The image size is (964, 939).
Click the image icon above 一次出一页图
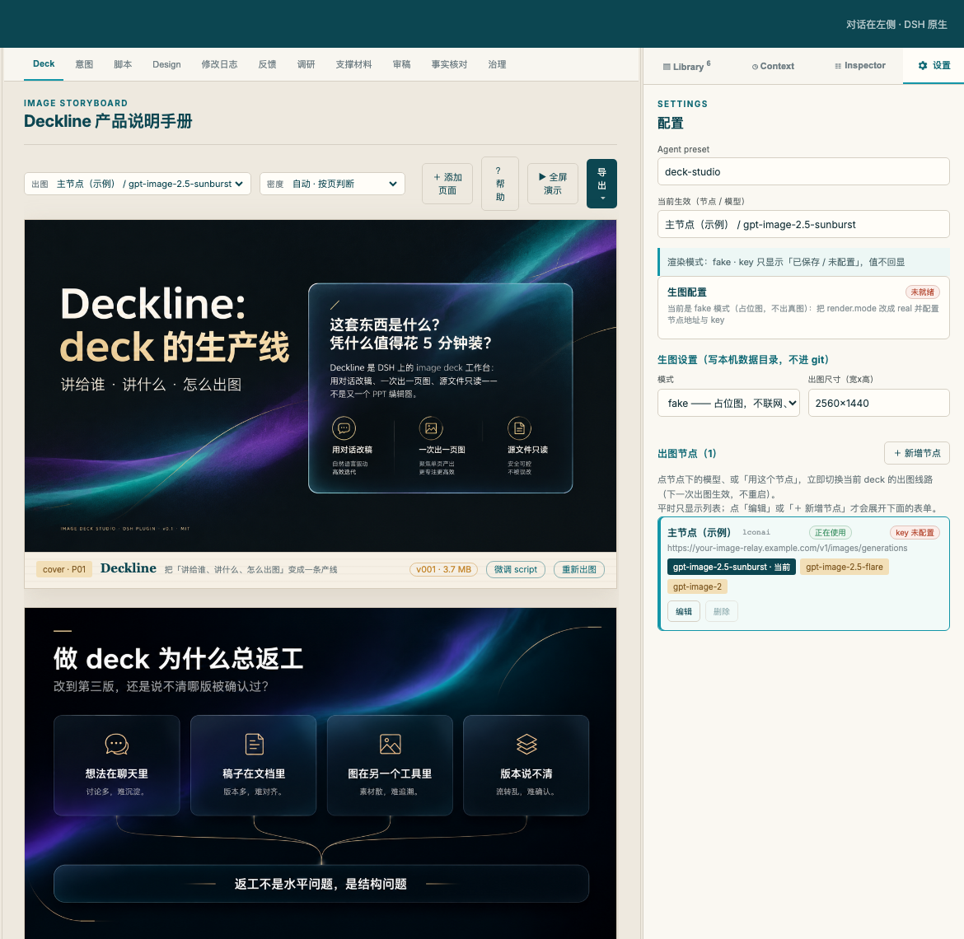(x=431, y=428)
